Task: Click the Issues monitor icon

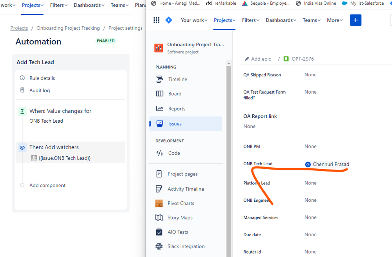Action: pos(159,123)
